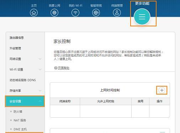Image resolution: width=180 pixels, height=133 pixels.
Task: Open the 终端管理 person icon
Action: coord(117,12)
